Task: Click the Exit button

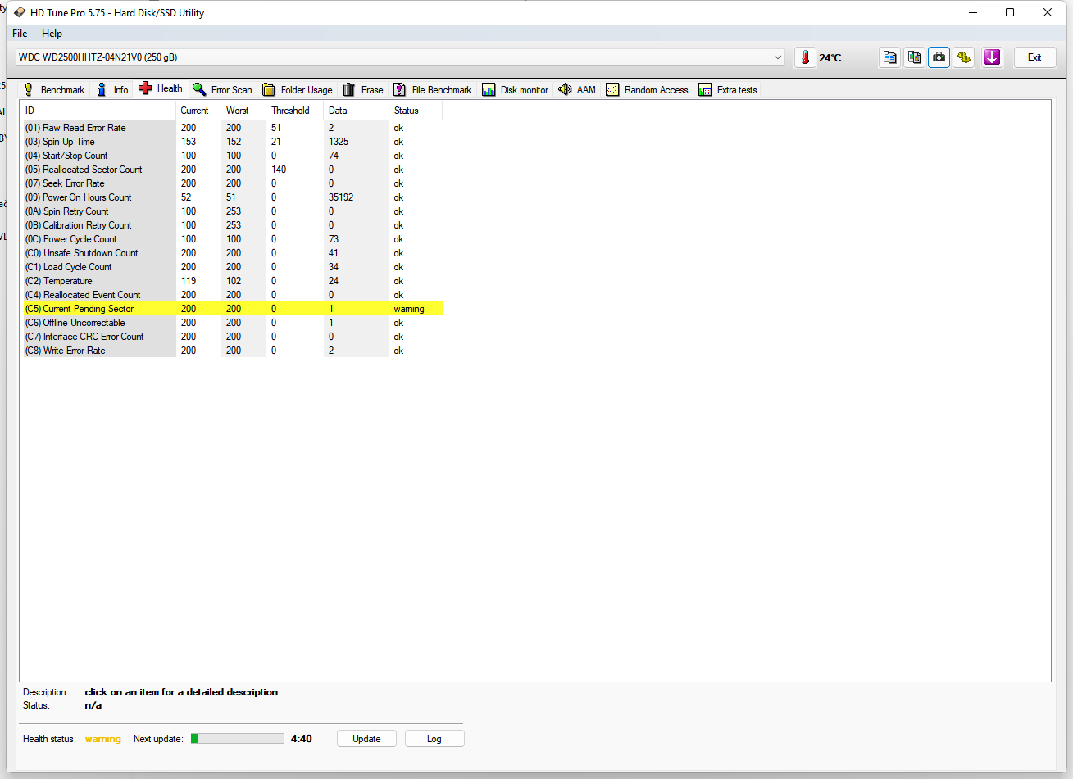Action: tap(1034, 57)
